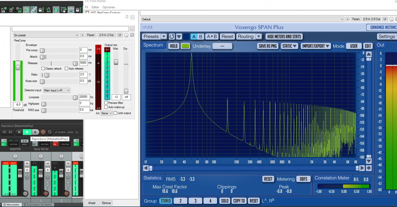Click HIDE METERS AND STATS button
397x207 pixels.
[284, 36]
